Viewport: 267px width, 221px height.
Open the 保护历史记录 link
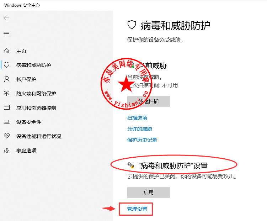coord(142,140)
